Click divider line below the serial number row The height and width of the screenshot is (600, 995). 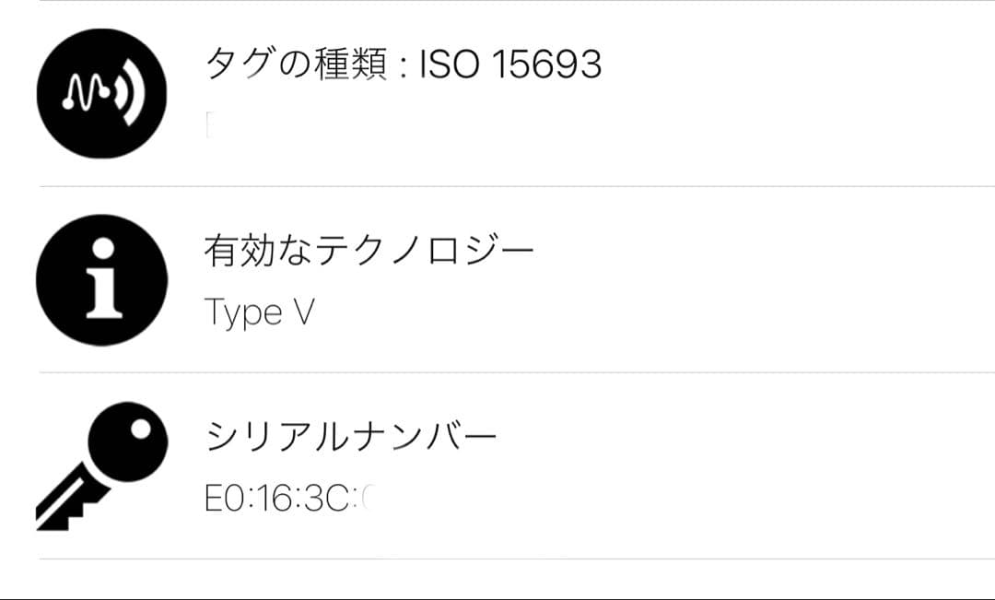[x=516, y=559]
